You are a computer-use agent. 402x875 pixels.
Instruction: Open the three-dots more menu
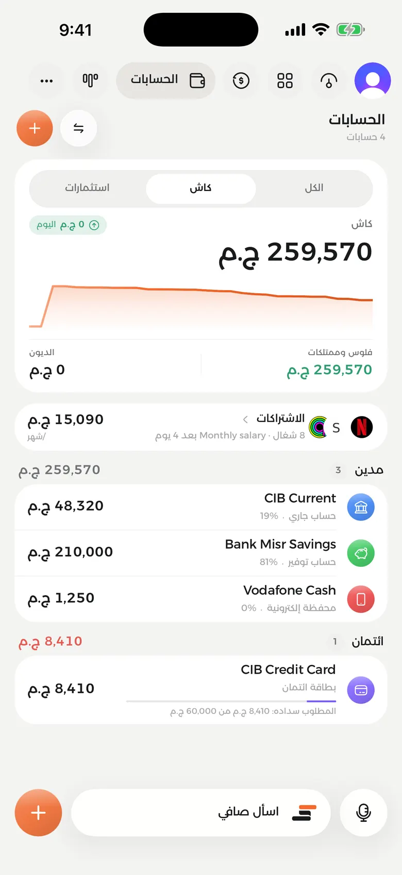coord(46,81)
